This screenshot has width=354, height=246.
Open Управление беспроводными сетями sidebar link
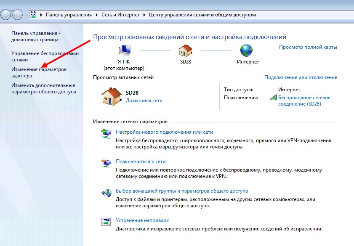(x=45, y=57)
